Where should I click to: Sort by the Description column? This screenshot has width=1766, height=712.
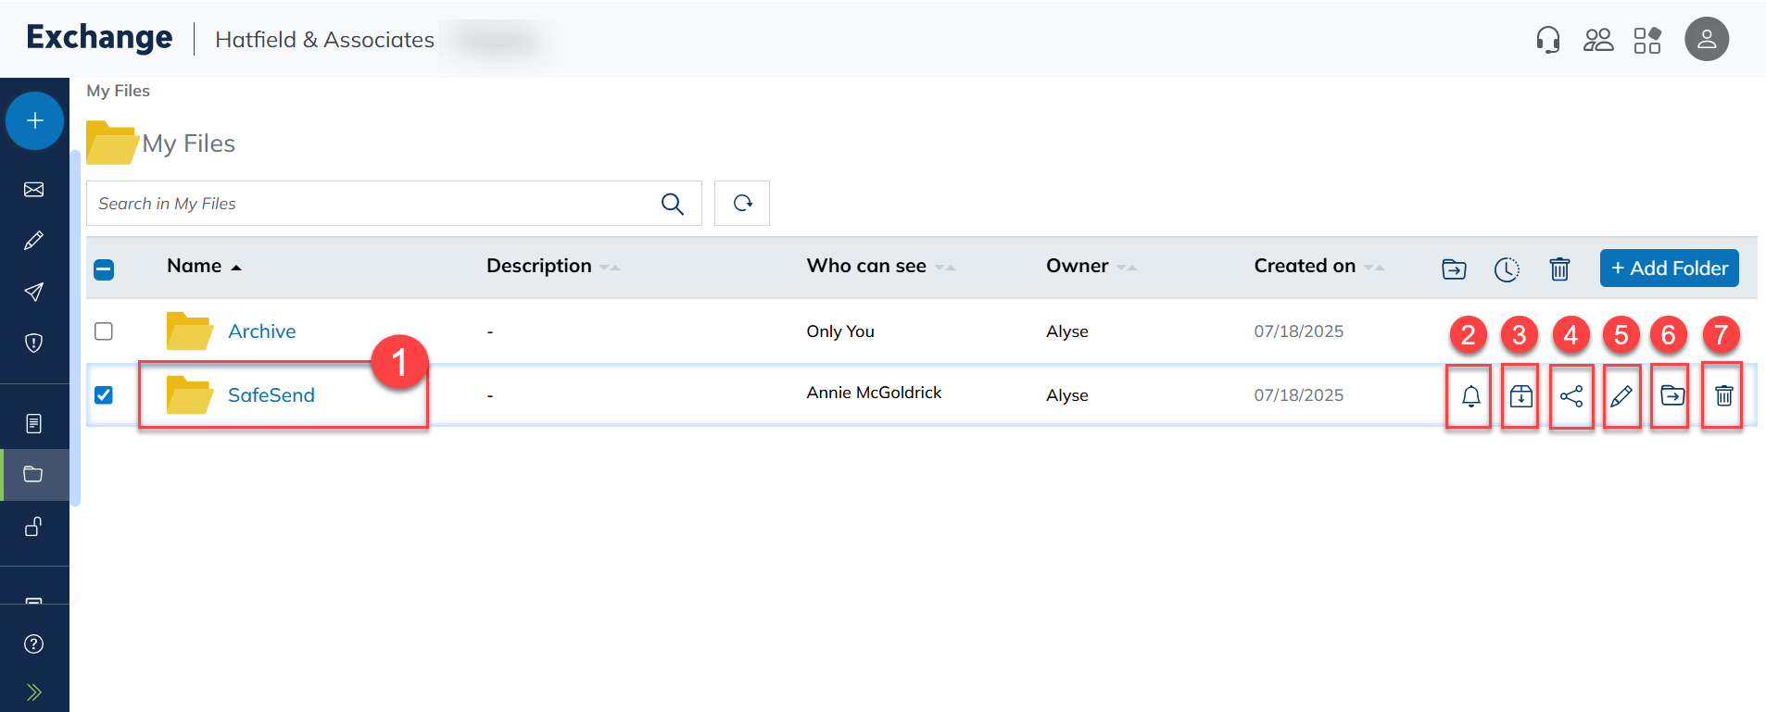coord(552,267)
